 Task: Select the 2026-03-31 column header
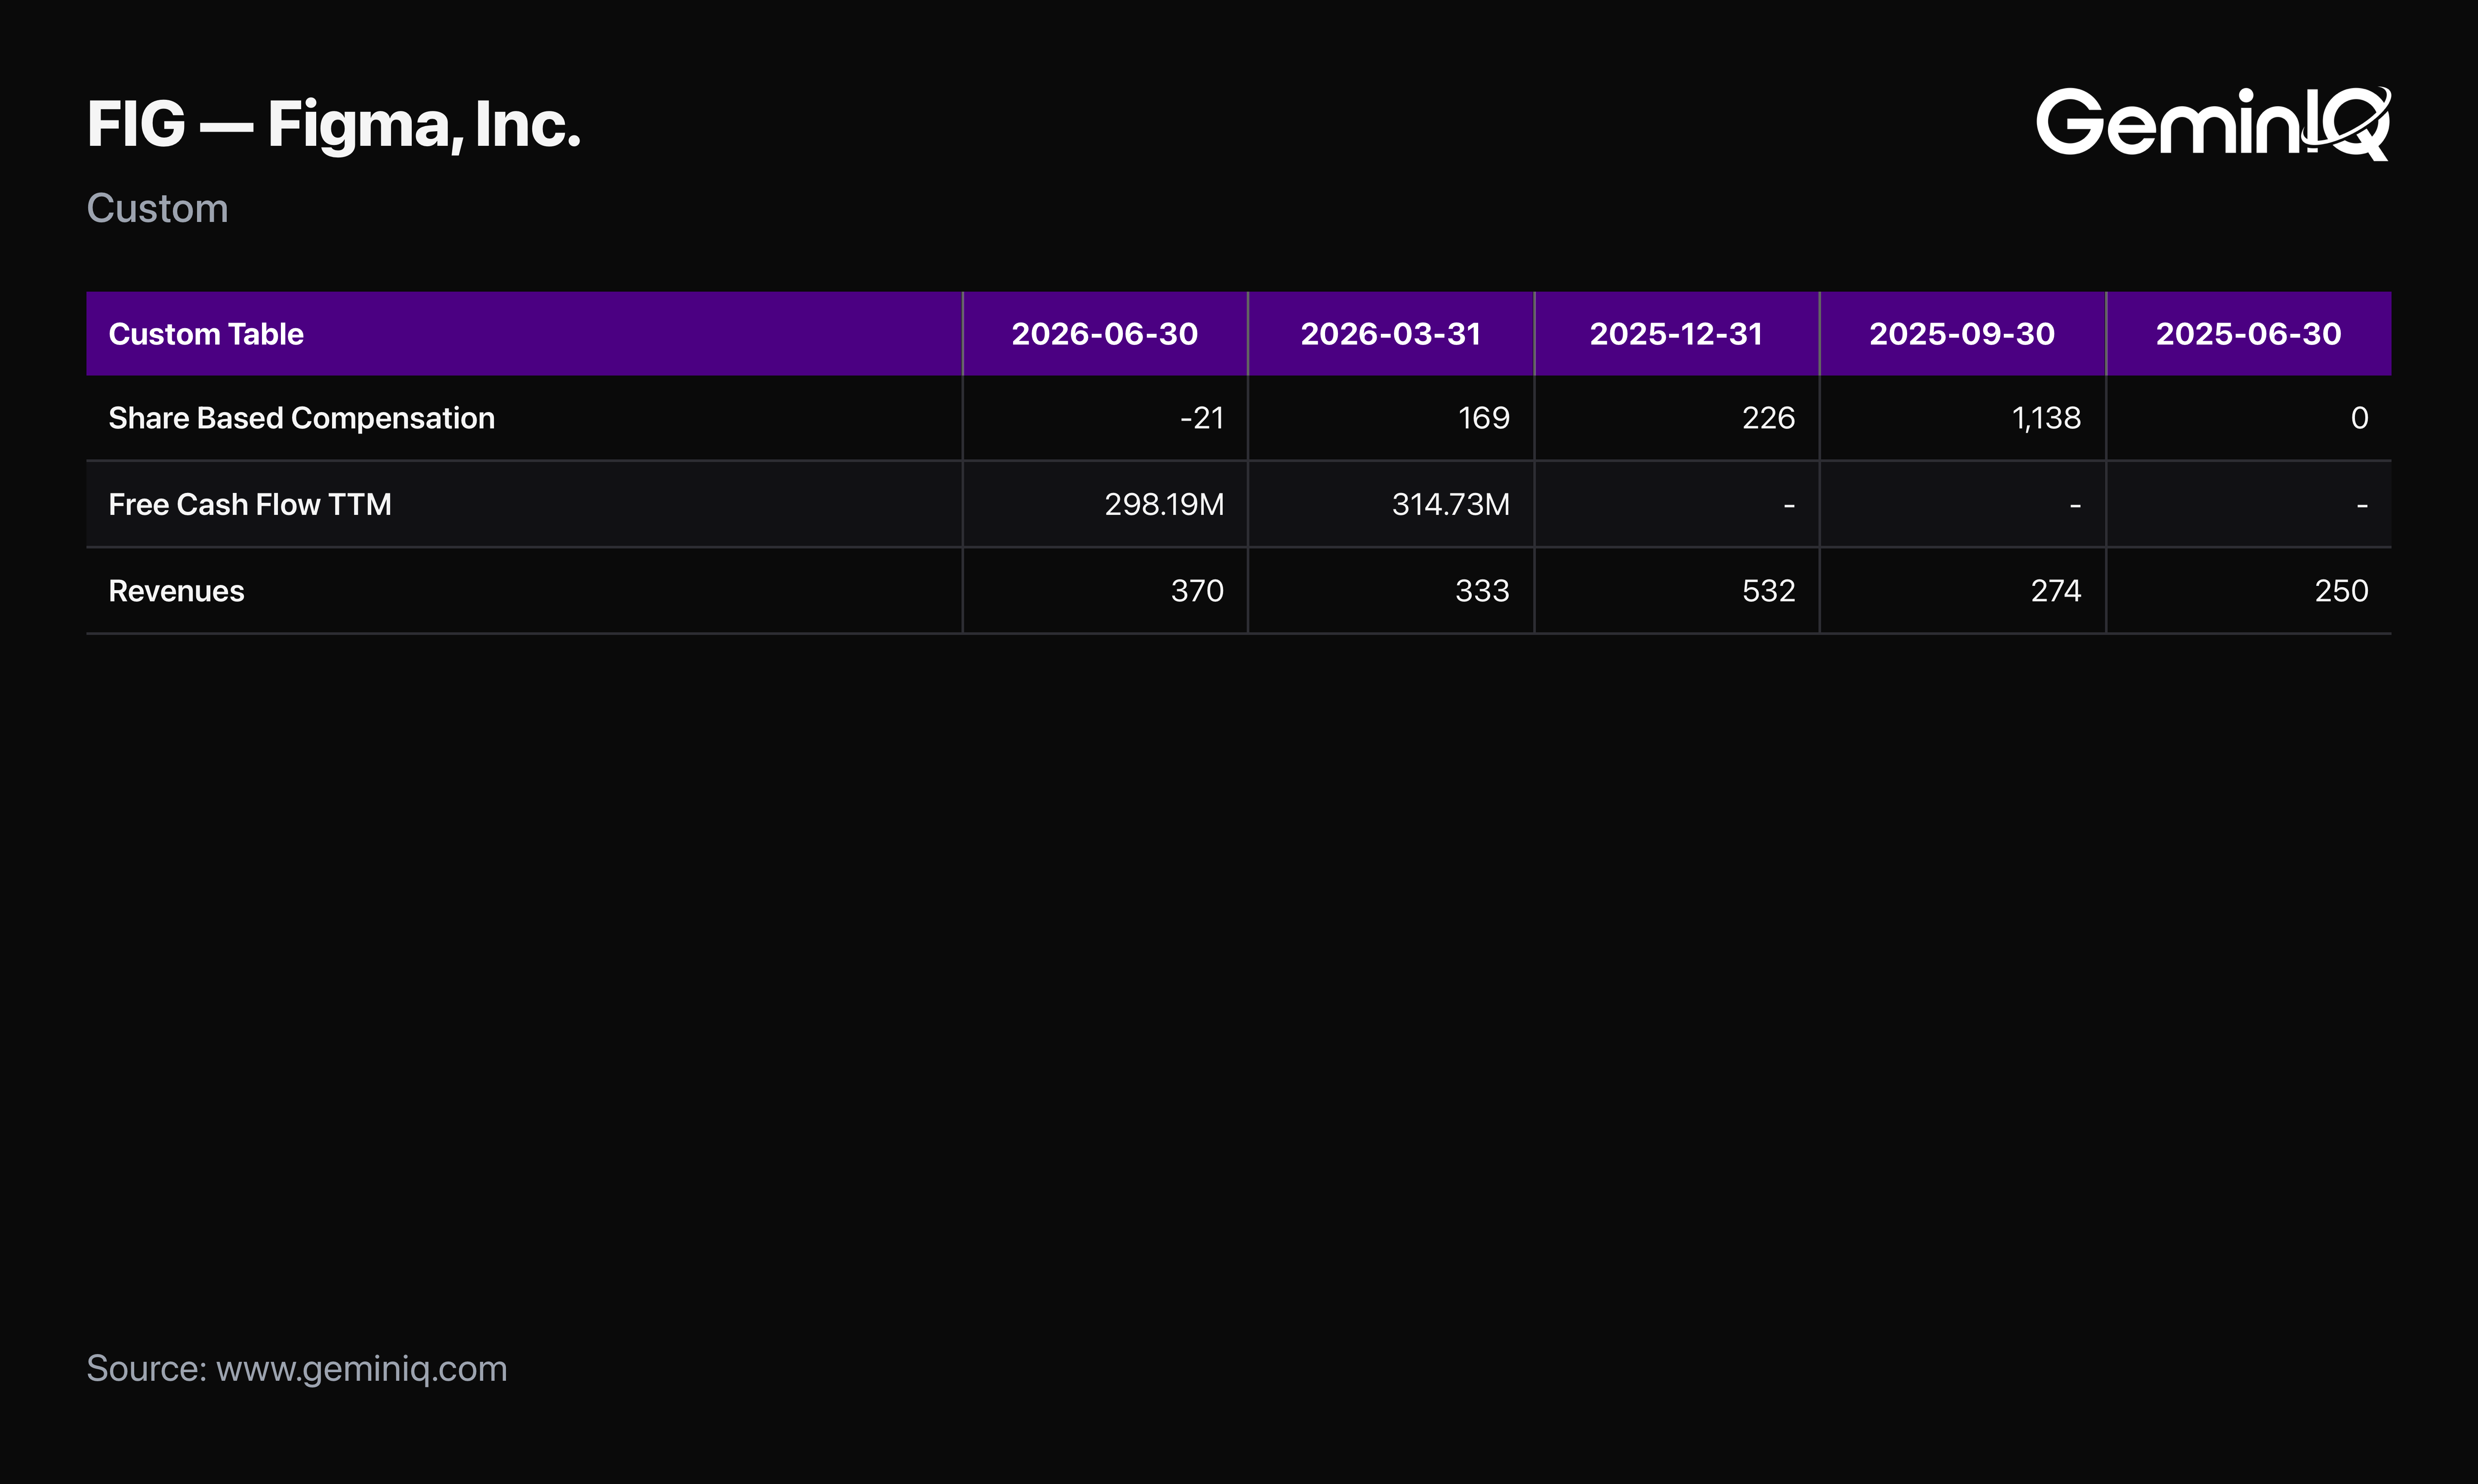(x=1390, y=334)
